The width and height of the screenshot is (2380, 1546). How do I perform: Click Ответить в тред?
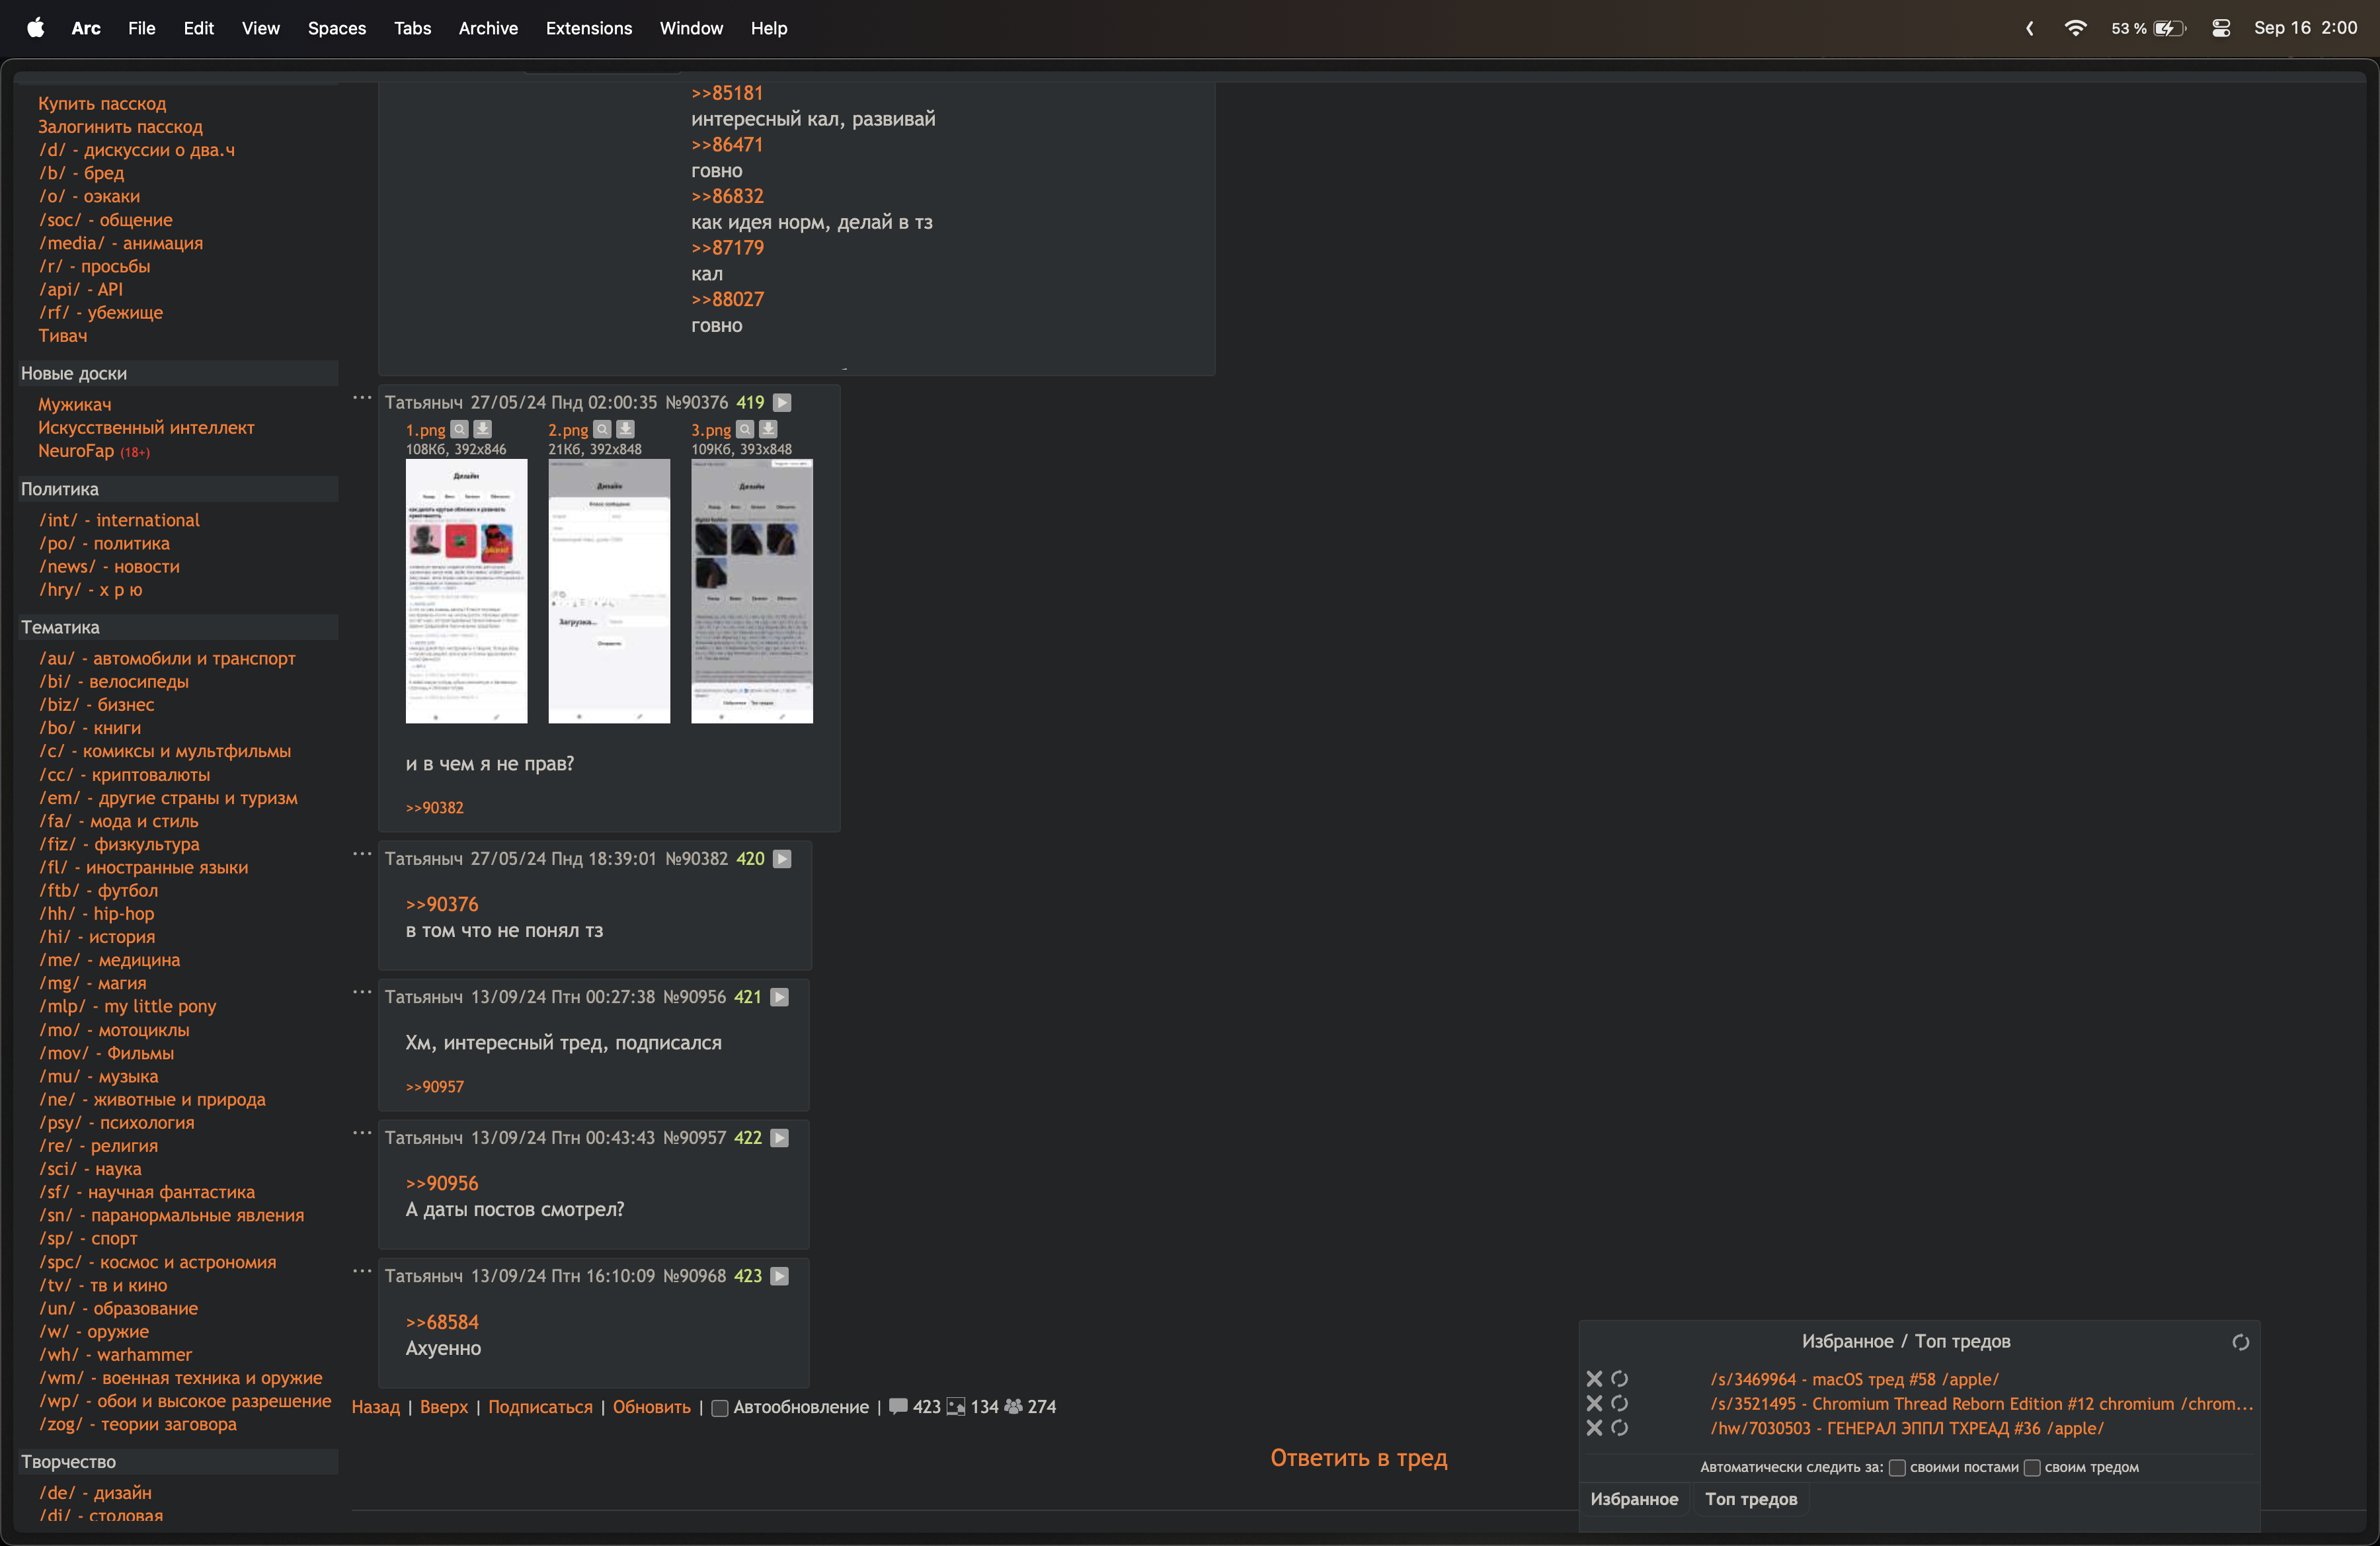click(x=1358, y=1458)
